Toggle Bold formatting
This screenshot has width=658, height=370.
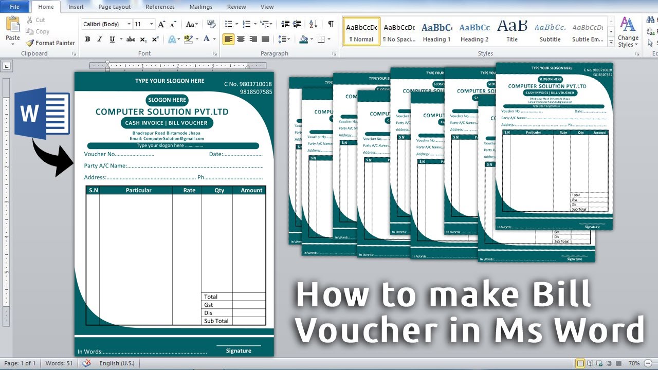(87, 39)
